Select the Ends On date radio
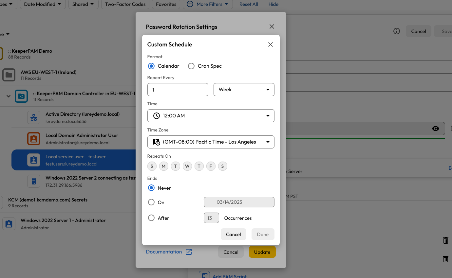Viewport: 452px width, 278px height. point(151,202)
